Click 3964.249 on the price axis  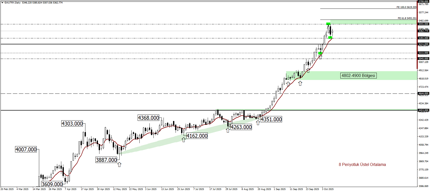423,153
